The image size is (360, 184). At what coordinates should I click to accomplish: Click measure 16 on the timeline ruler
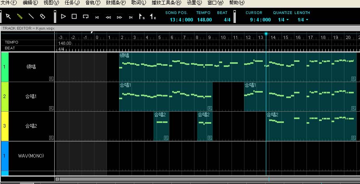click(x=298, y=37)
